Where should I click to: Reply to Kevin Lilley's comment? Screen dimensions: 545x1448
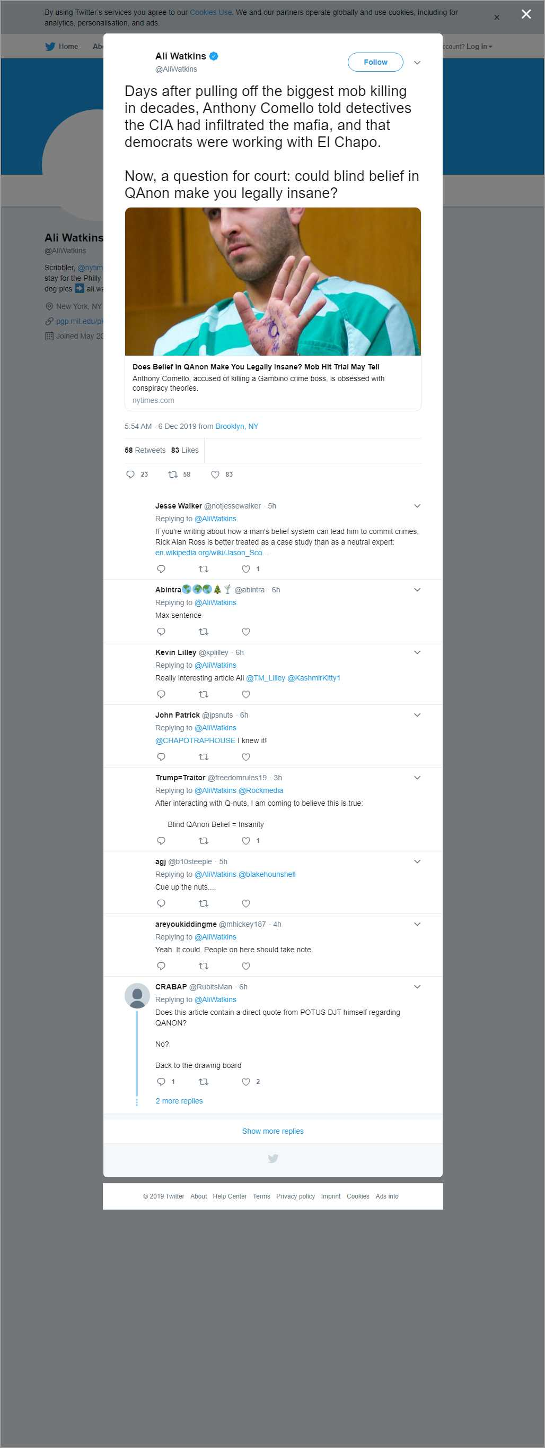click(161, 694)
